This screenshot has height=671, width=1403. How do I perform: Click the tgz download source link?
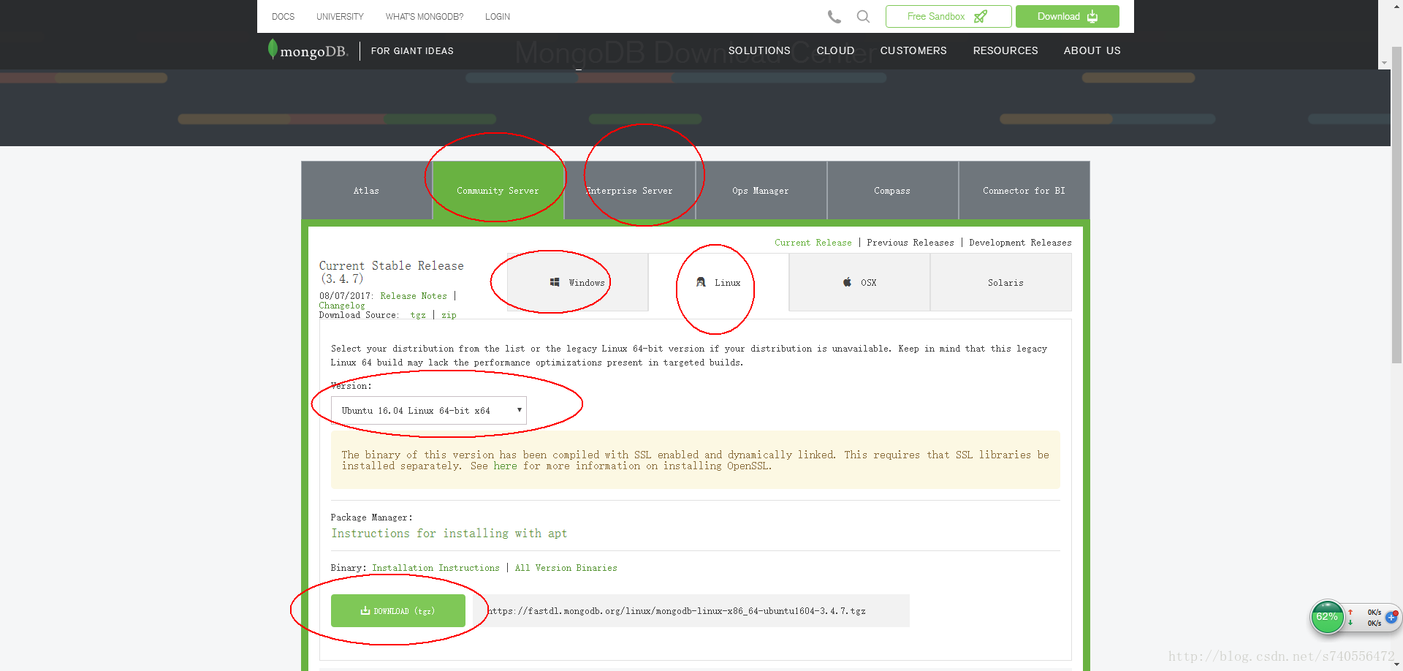[x=418, y=315]
